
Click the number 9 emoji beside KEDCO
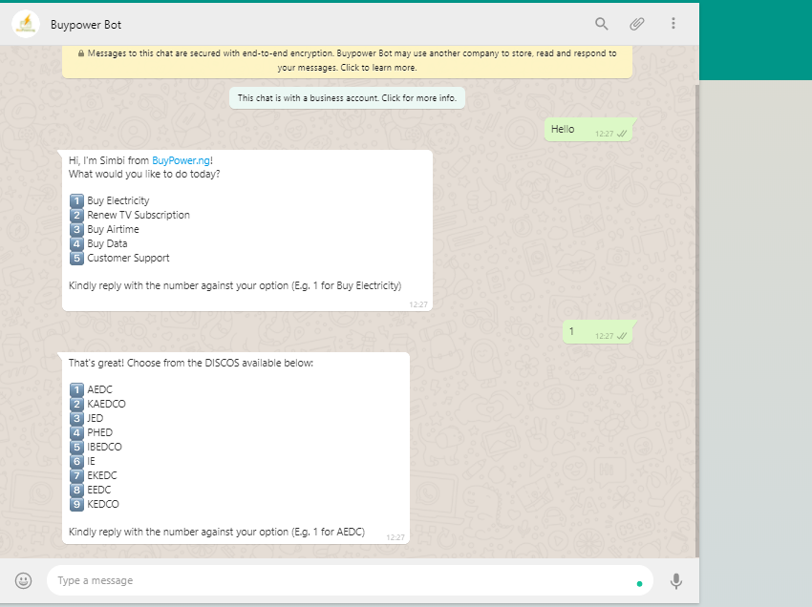click(76, 504)
